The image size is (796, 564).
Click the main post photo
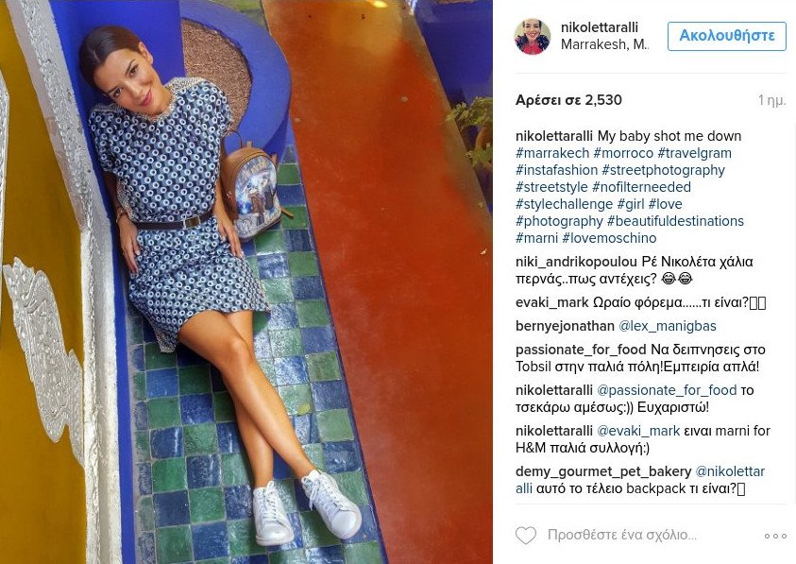[x=246, y=282]
